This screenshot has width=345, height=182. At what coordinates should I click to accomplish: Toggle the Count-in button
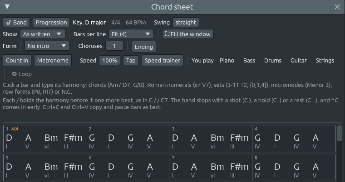click(x=17, y=60)
